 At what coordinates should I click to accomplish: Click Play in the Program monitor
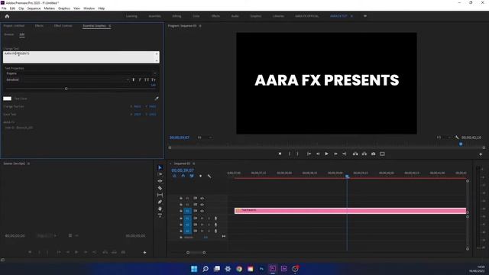[326, 154]
